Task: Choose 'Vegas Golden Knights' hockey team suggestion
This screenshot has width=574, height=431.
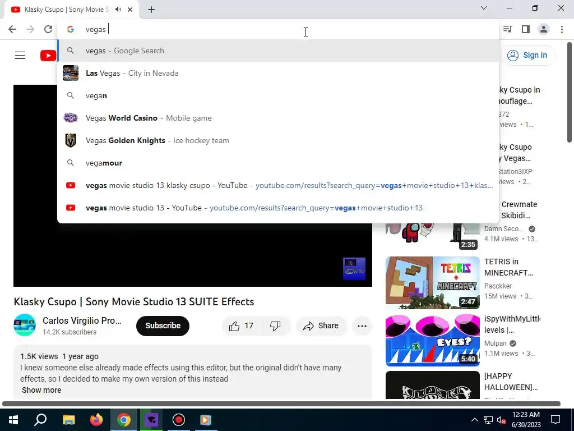Action: coord(278,140)
